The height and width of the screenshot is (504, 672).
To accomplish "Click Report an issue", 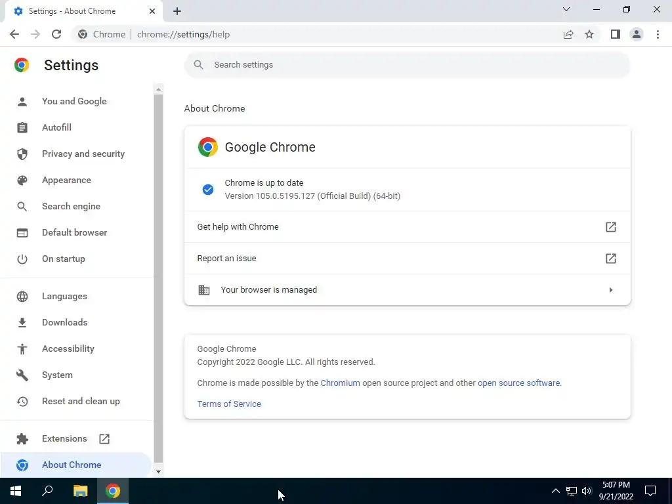I will 407,259.
